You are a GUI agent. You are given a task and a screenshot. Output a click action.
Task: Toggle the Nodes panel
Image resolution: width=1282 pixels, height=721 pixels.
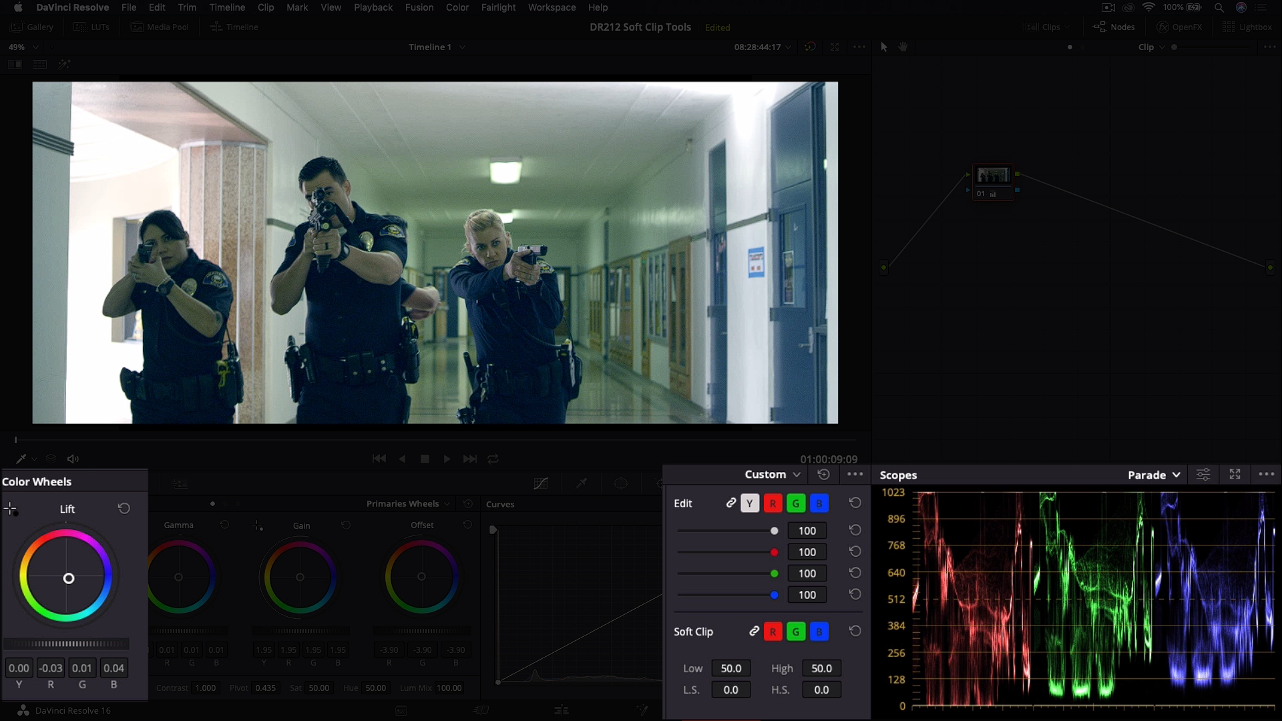pyautogui.click(x=1114, y=27)
